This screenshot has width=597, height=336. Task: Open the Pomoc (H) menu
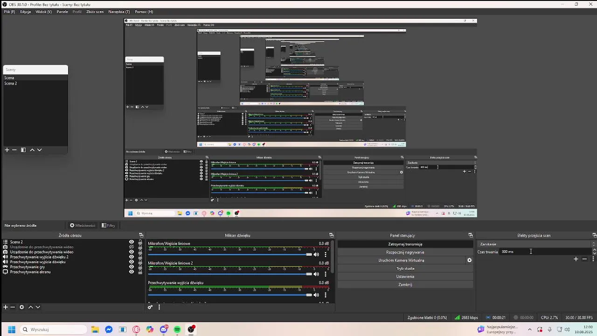[x=144, y=12]
